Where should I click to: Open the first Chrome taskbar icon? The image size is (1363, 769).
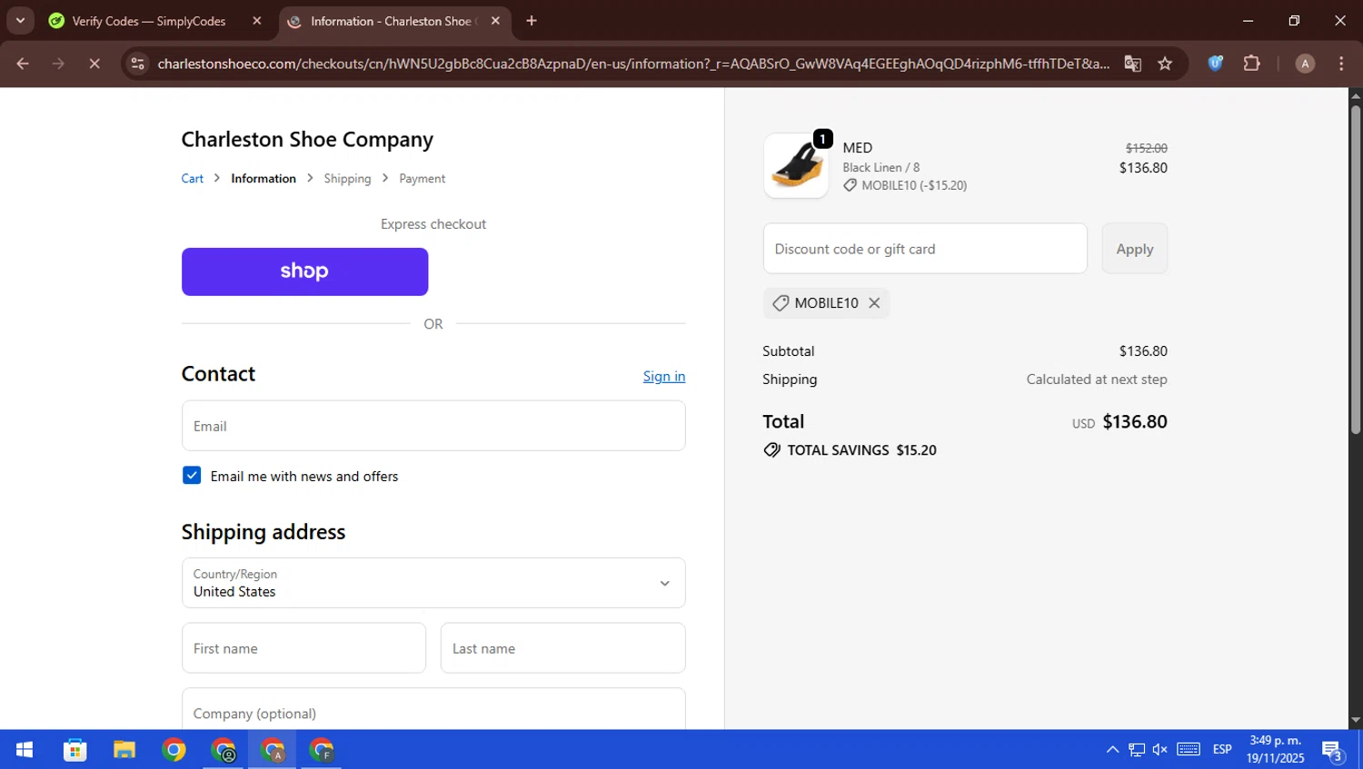(174, 750)
